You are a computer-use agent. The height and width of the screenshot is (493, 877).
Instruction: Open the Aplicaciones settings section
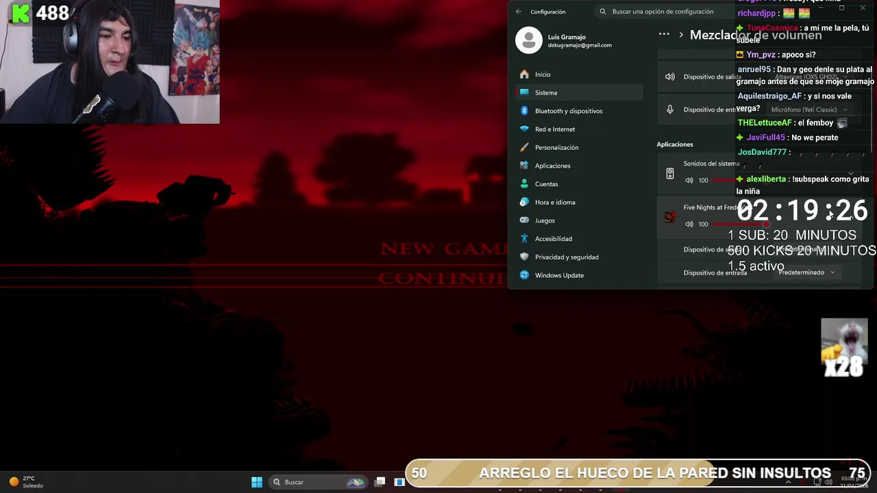click(x=579, y=166)
